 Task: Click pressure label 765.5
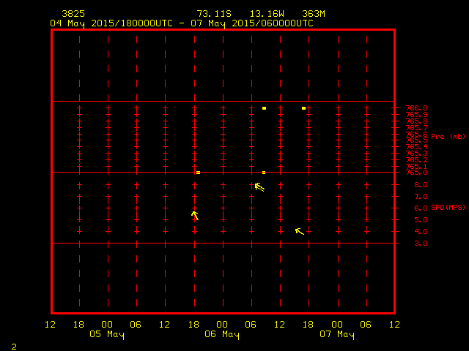point(417,140)
